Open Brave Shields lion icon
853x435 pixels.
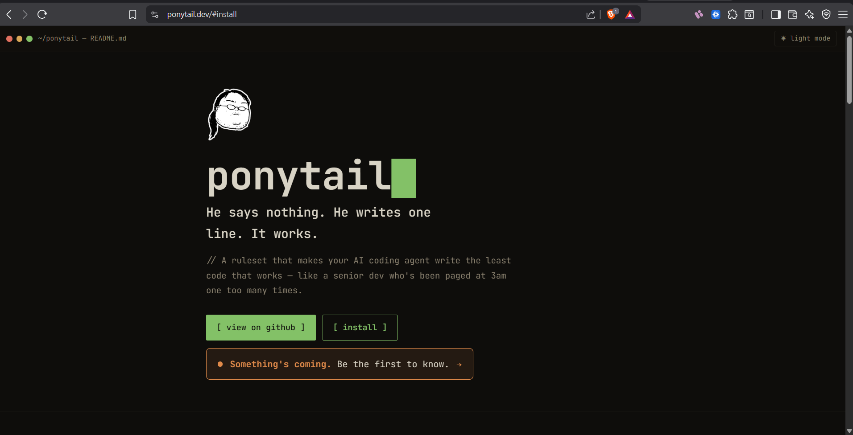pos(611,14)
